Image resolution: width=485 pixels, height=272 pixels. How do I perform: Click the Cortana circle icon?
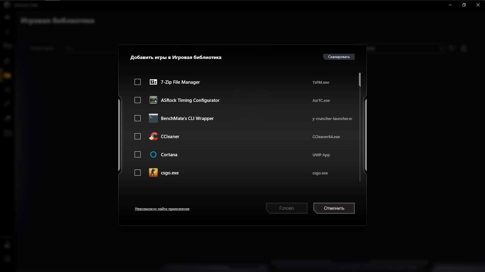[x=153, y=154]
